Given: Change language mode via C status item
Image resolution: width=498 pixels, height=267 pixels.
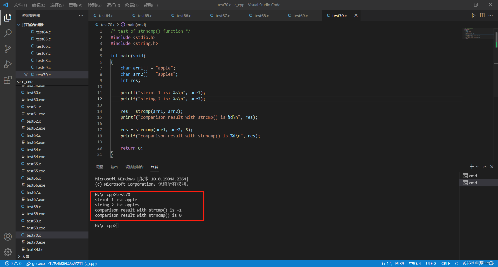Looking at the screenshot, I should point(456,263).
